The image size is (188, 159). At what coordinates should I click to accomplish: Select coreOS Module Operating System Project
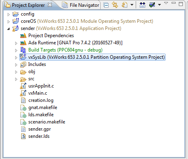pos(87,21)
